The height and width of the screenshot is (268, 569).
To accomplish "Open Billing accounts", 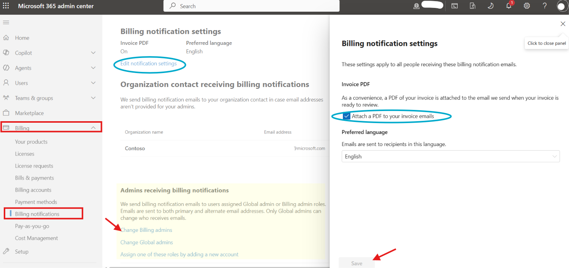I will 33,190.
